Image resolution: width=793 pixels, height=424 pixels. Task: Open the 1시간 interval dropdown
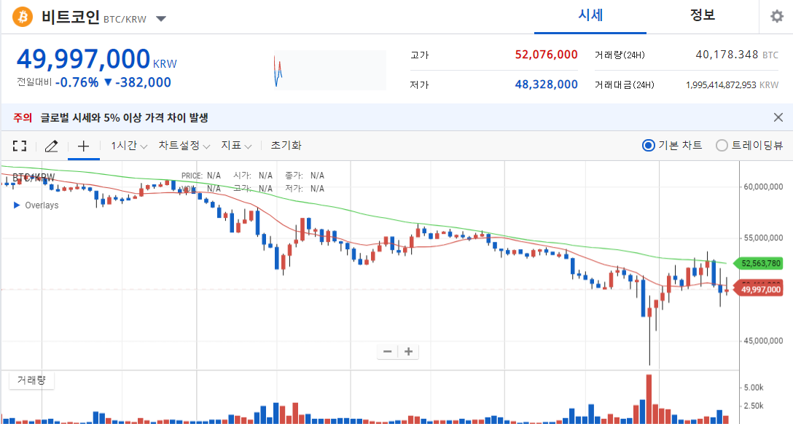click(129, 146)
